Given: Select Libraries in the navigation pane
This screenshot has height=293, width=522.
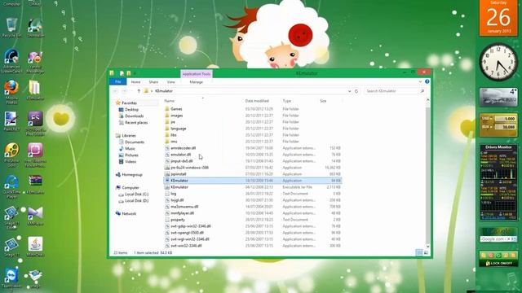Looking at the screenshot, I should tap(129, 136).
